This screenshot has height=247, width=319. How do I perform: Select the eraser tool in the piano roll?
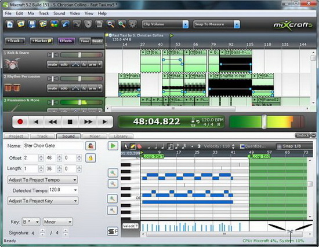[139, 146]
